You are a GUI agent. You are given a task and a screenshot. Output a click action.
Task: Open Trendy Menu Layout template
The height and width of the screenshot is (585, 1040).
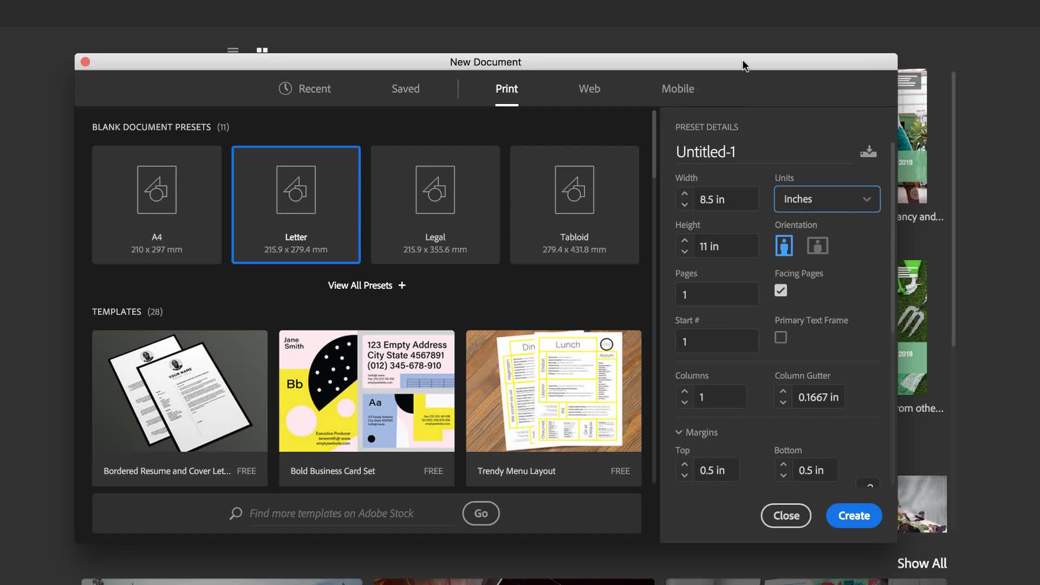pyautogui.click(x=554, y=408)
